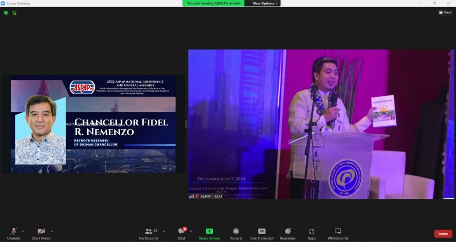Enable Live Transcript captions
Viewport: 456px width, 242px height.
pyautogui.click(x=262, y=231)
